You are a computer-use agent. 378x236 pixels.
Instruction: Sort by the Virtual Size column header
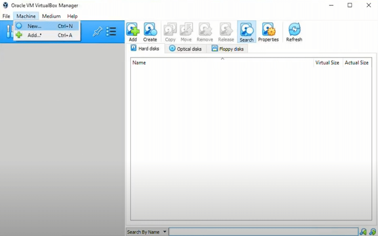click(x=327, y=63)
